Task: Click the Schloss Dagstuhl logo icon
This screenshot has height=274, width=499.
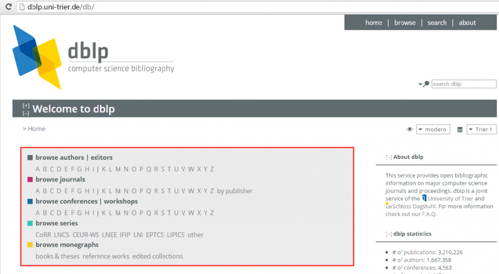Action: (x=388, y=206)
